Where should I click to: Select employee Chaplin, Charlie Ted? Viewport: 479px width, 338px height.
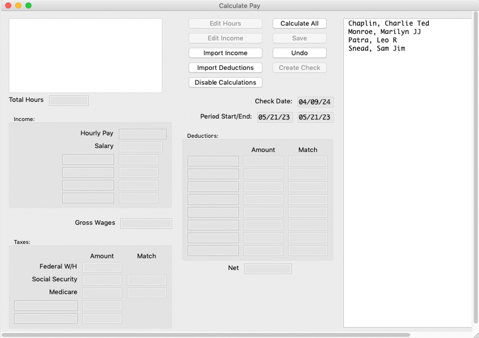coord(388,23)
